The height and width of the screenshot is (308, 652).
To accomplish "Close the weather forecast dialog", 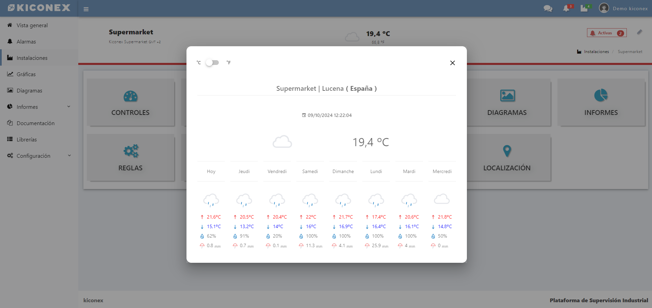I will point(452,63).
